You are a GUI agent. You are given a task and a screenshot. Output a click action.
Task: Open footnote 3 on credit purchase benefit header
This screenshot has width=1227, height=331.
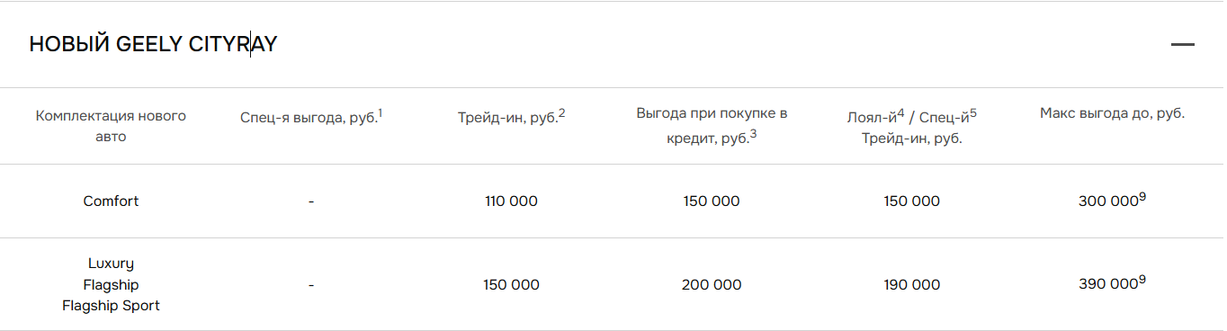[753, 135]
